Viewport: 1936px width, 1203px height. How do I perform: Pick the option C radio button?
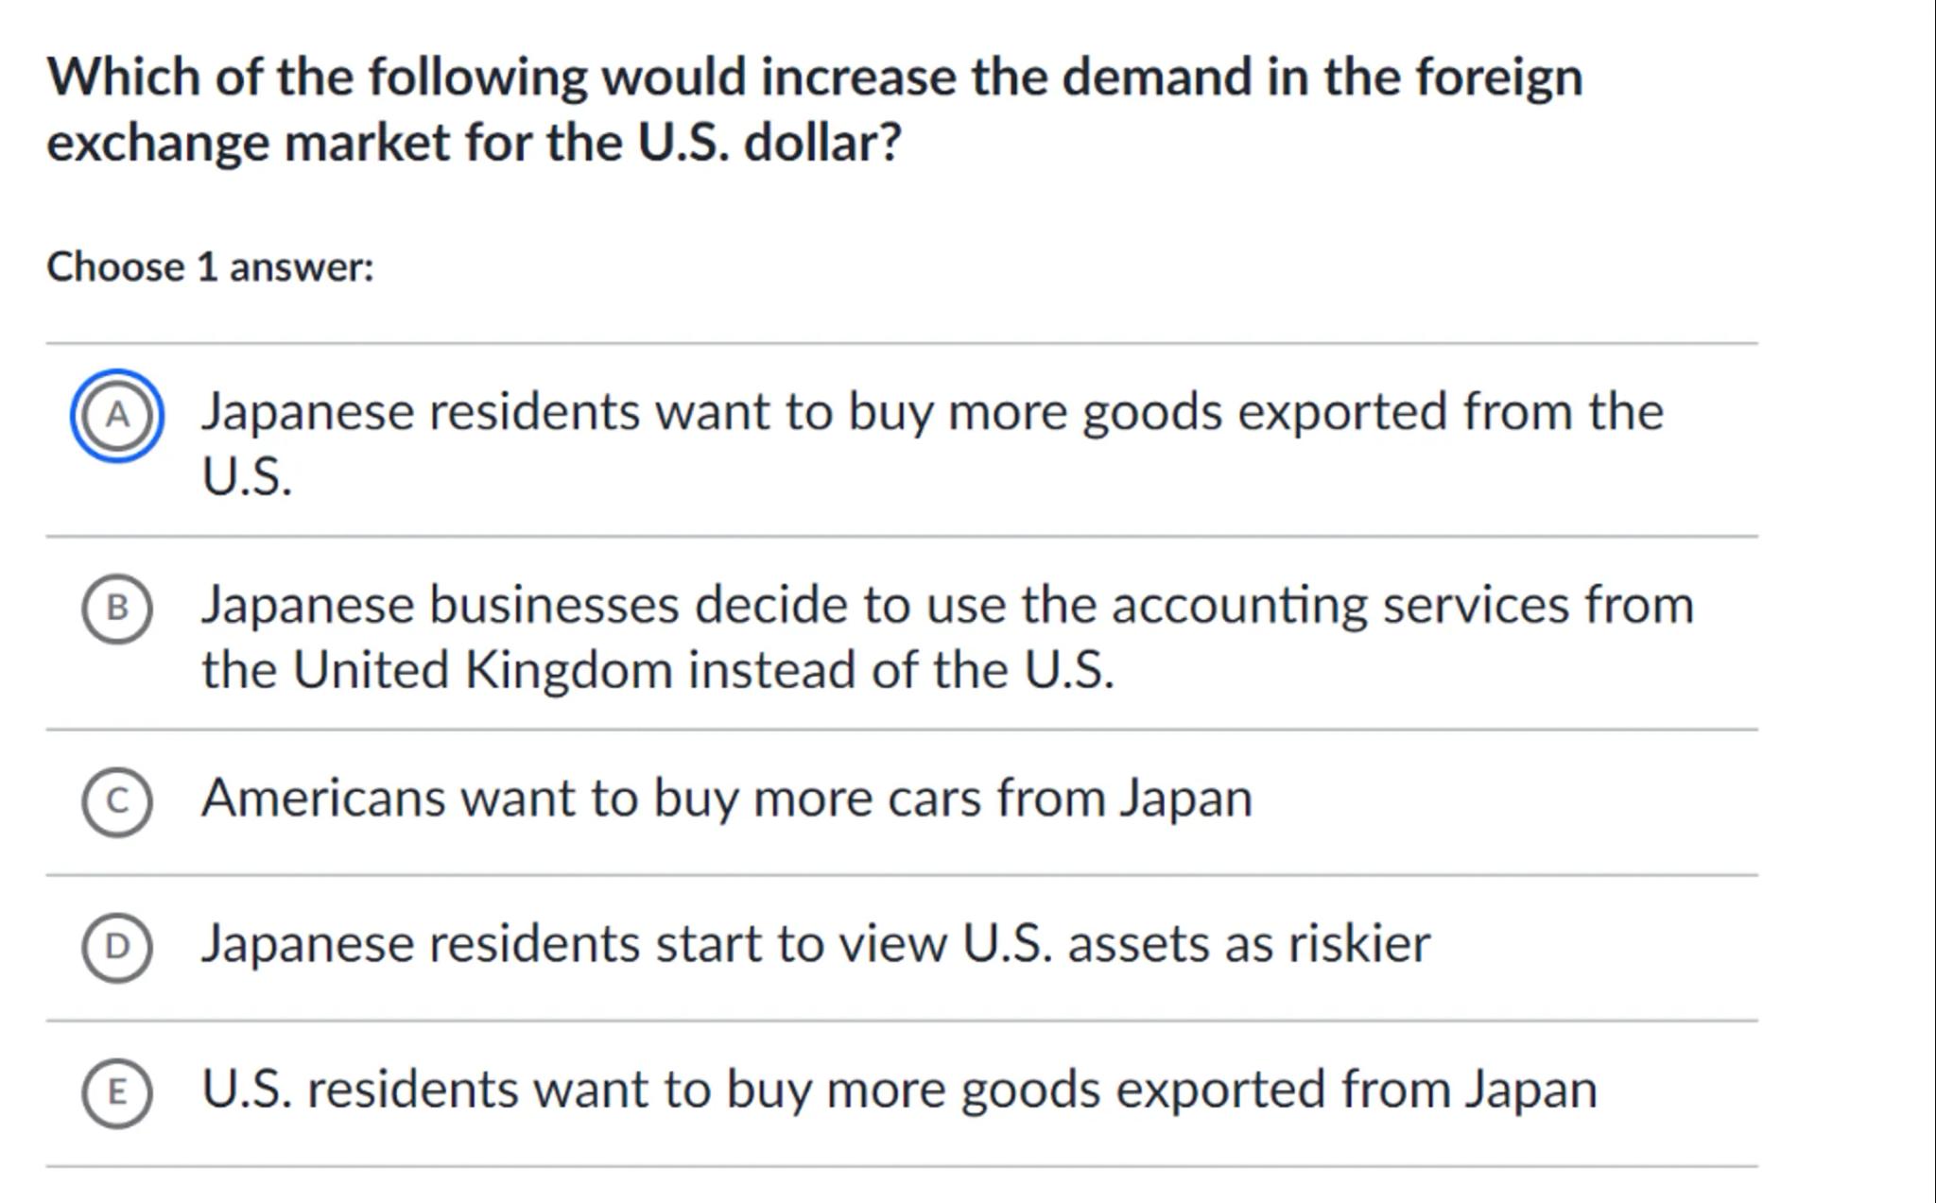pyautogui.click(x=117, y=801)
